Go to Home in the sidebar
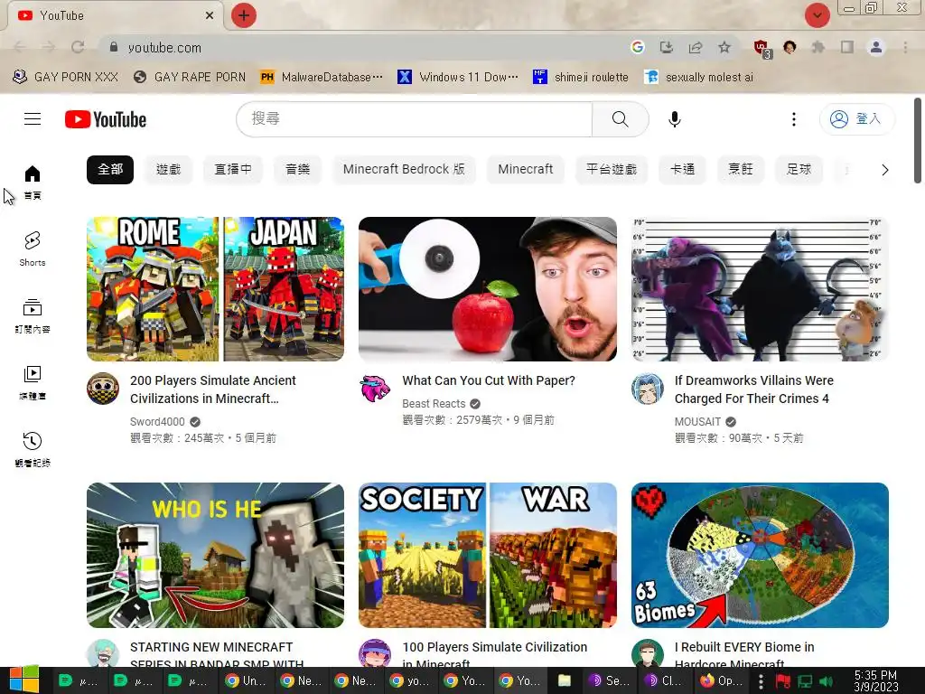Screen dimensions: 925x694 33,182
